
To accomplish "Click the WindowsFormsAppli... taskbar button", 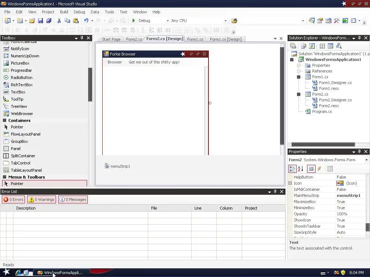I will pos(62,273).
